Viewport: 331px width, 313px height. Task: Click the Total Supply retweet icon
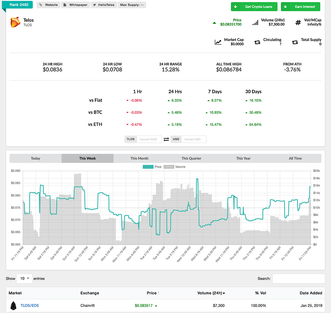point(295,43)
